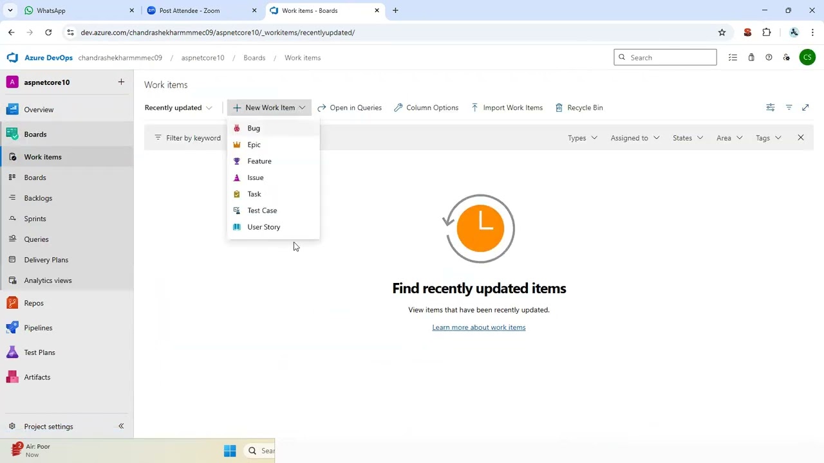824x463 pixels.
Task: Bookmark this page star icon
Action: 722,32
